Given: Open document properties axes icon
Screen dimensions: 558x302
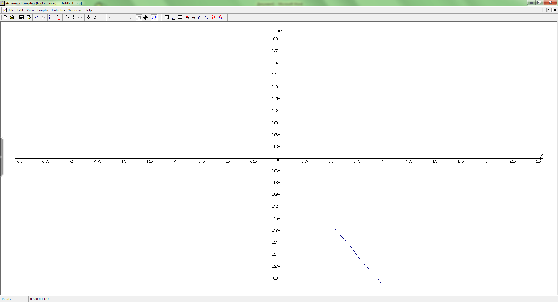Looking at the screenshot, I should pyautogui.click(x=58, y=17).
